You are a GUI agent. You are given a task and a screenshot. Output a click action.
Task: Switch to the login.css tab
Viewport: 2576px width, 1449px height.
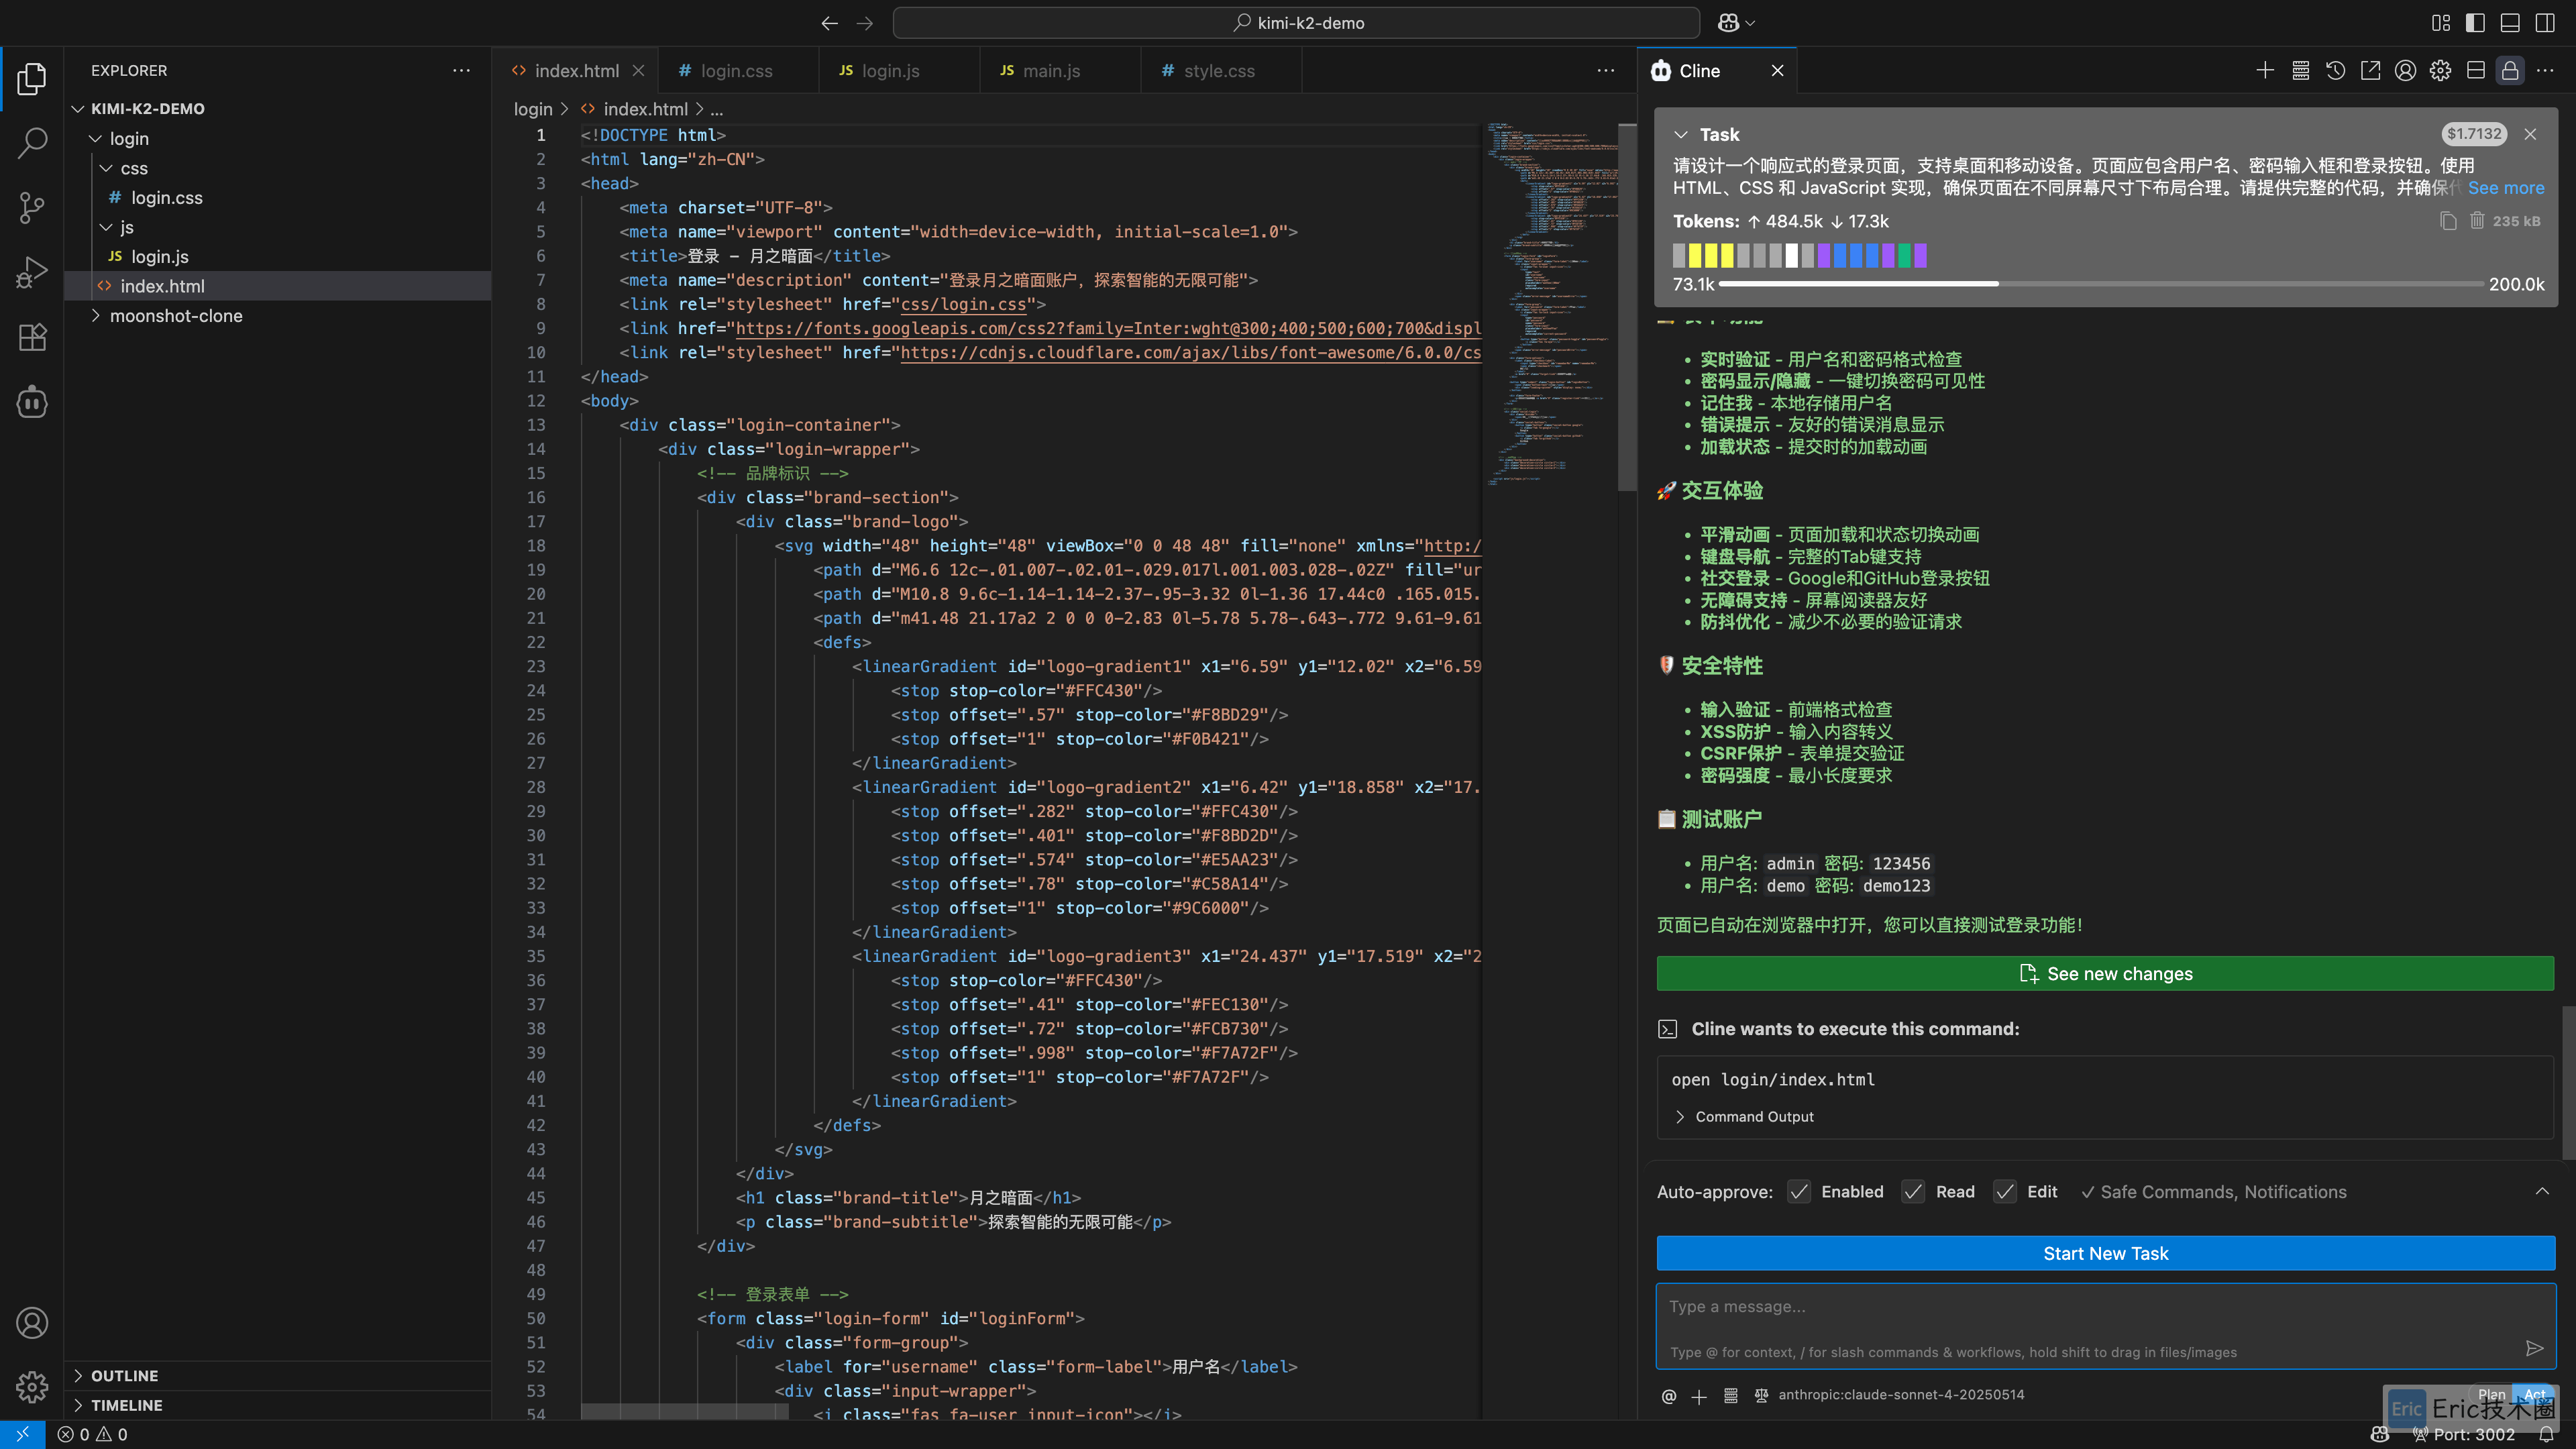tap(738, 70)
